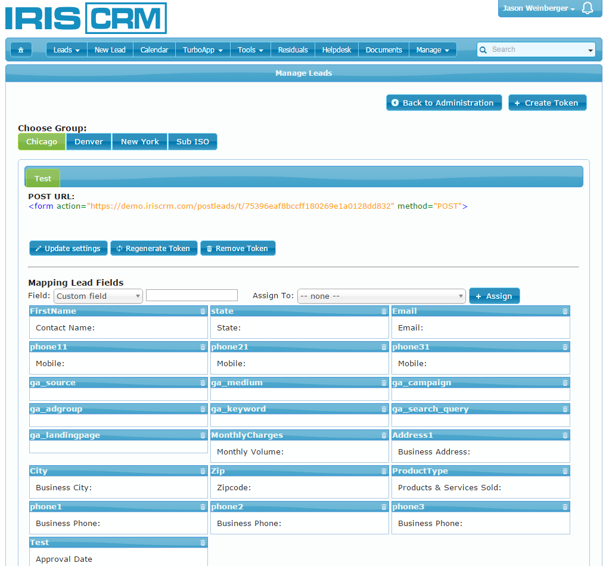The height and width of the screenshot is (566, 606).
Task: Delete the phone21 mapping trash icon
Action: pyautogui.click(x=384, y=347)
